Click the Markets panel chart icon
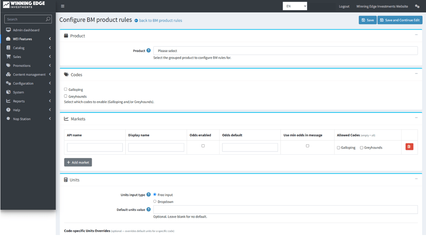This screenshot has width=426, height=240. coord(66,119)
